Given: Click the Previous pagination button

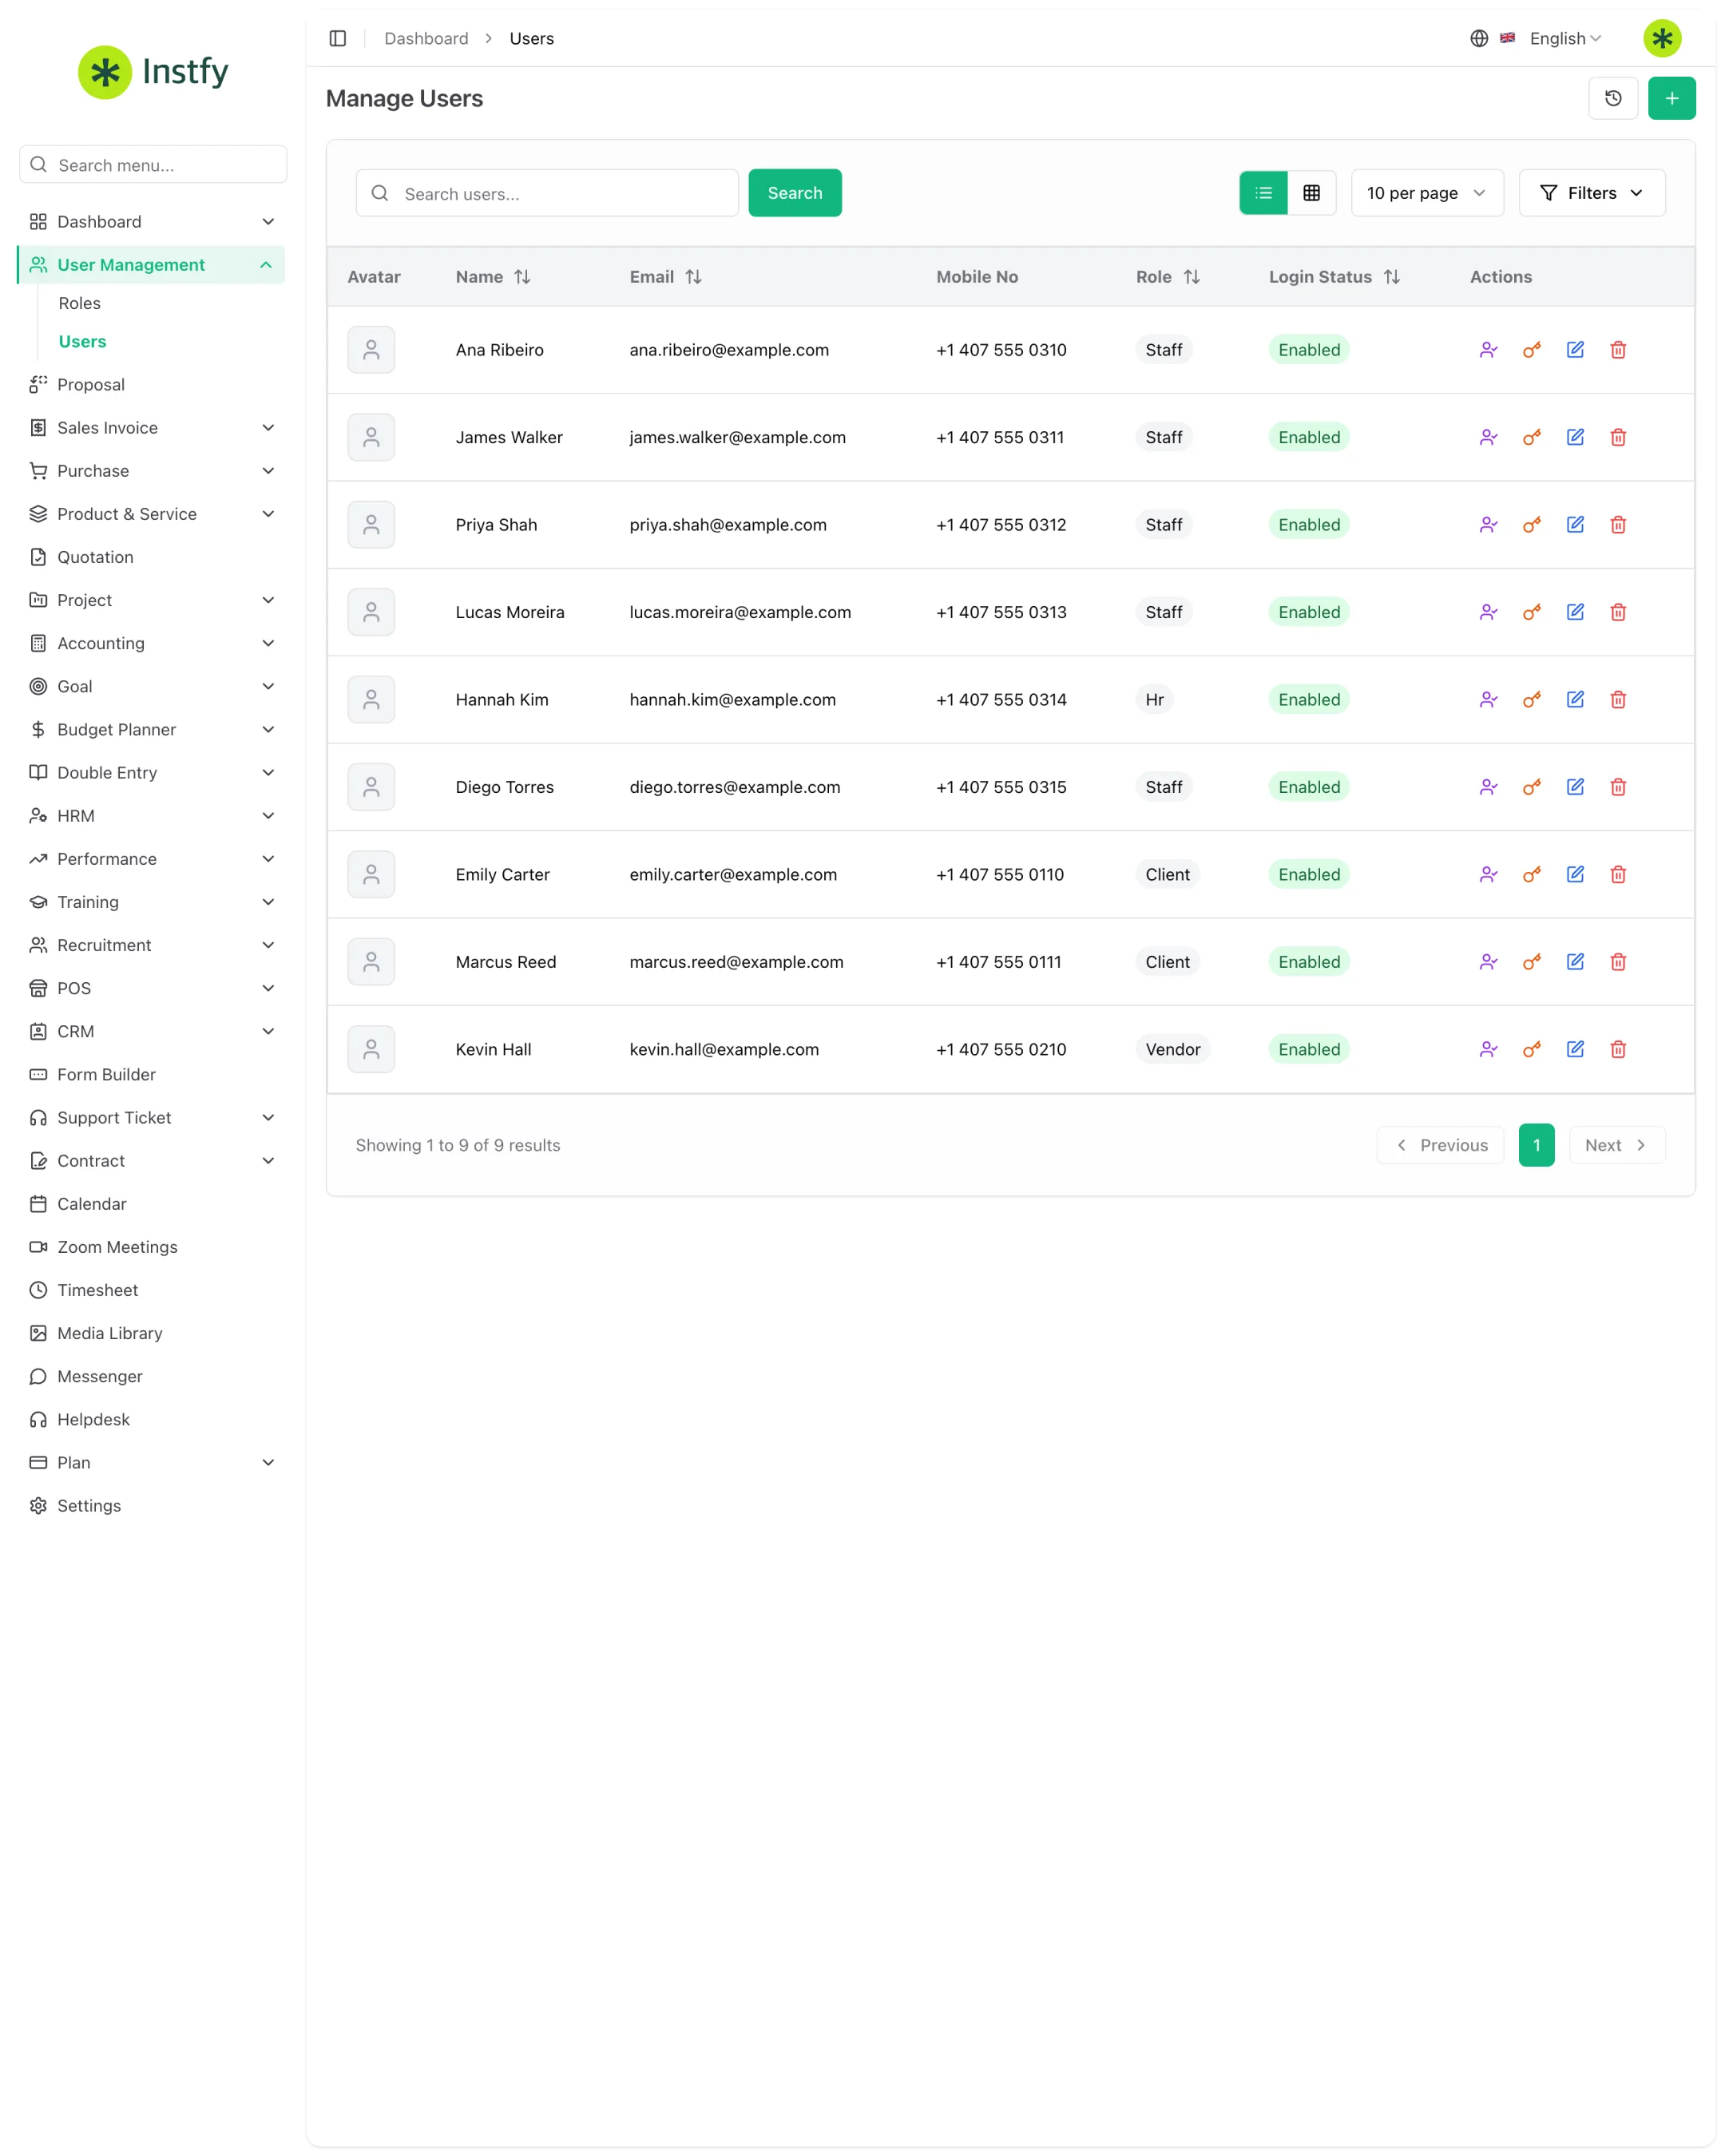Looking at the screenshot, I should click(x=1439, y=1145).
